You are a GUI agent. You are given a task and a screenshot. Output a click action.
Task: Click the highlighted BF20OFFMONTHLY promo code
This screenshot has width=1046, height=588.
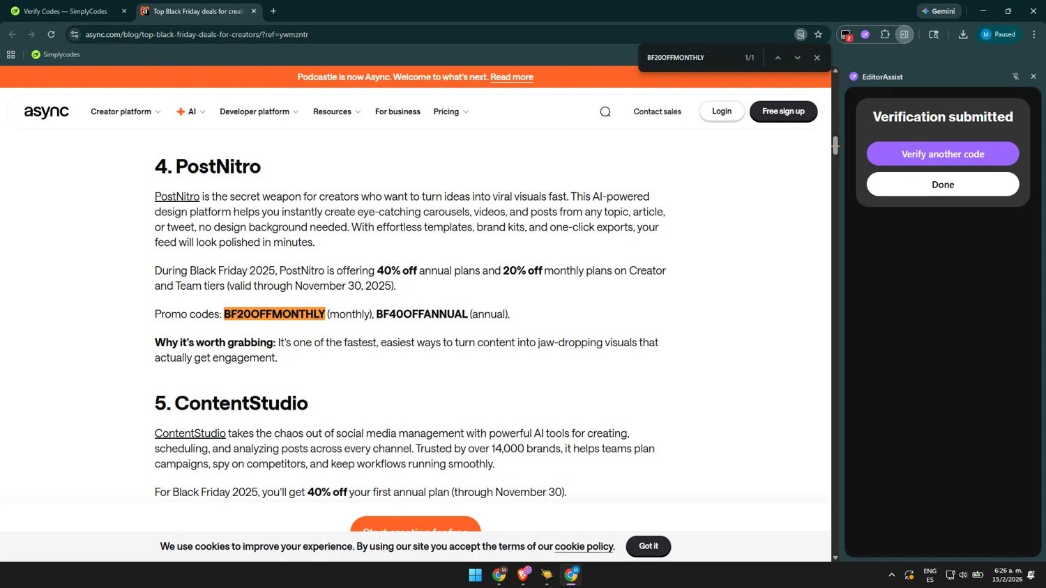tap(274, 314)
